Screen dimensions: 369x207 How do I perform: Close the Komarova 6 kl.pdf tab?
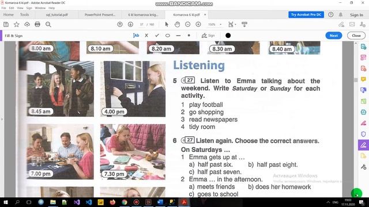pos(205,14)
